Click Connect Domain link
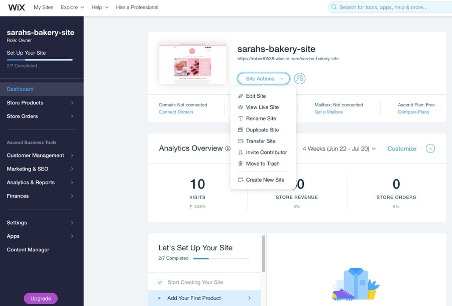 click(x=176, y=112)
